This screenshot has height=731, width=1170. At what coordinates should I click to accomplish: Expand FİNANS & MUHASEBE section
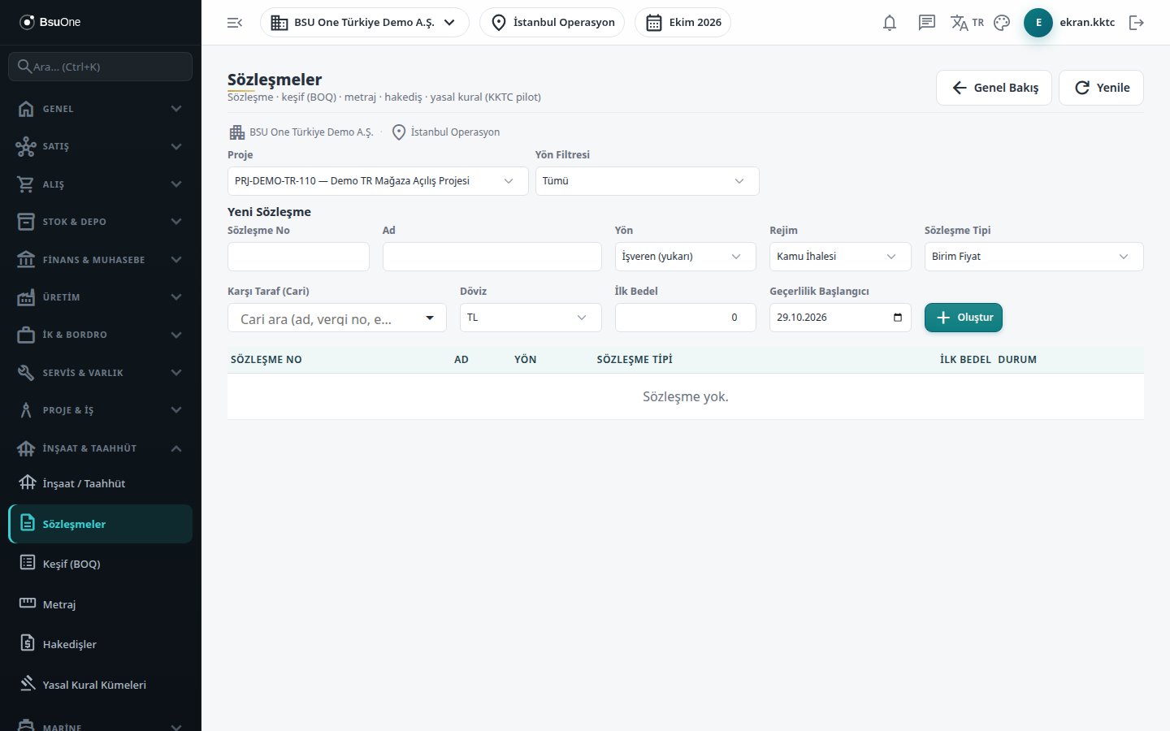click(x=101, y=260)
